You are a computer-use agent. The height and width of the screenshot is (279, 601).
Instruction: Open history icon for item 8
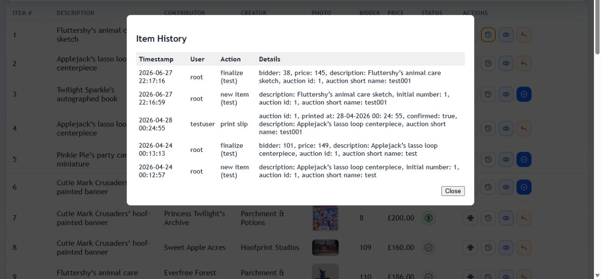488,248
